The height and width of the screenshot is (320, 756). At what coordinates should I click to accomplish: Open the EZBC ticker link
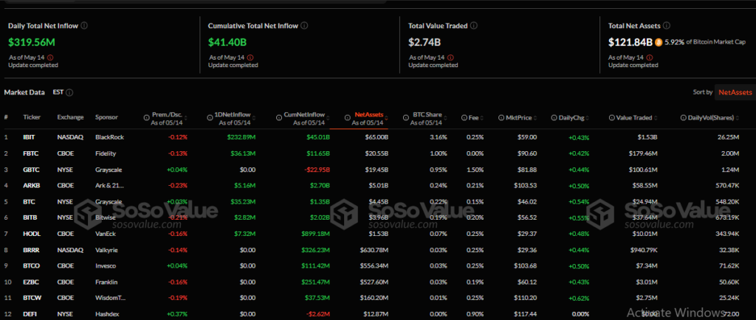coord(31,282)
